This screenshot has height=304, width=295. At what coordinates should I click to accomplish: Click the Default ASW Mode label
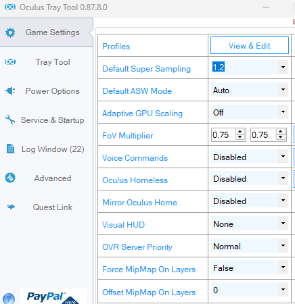pos(137,91)
